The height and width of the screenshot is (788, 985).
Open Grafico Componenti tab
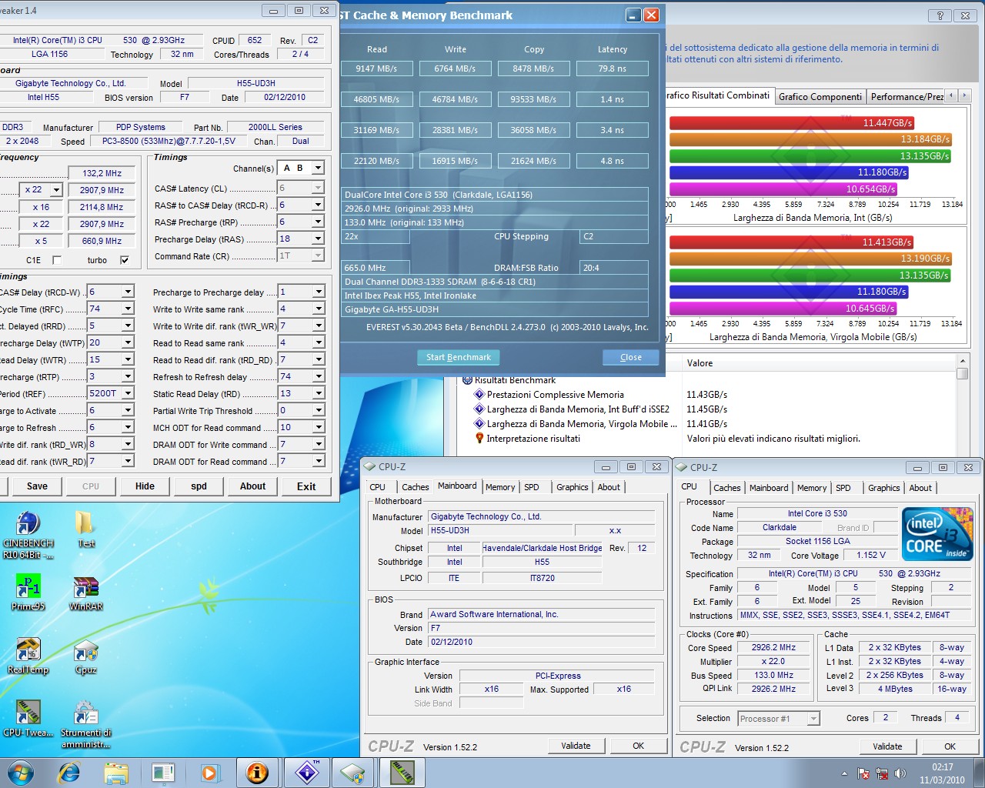[x=820, y=97]
